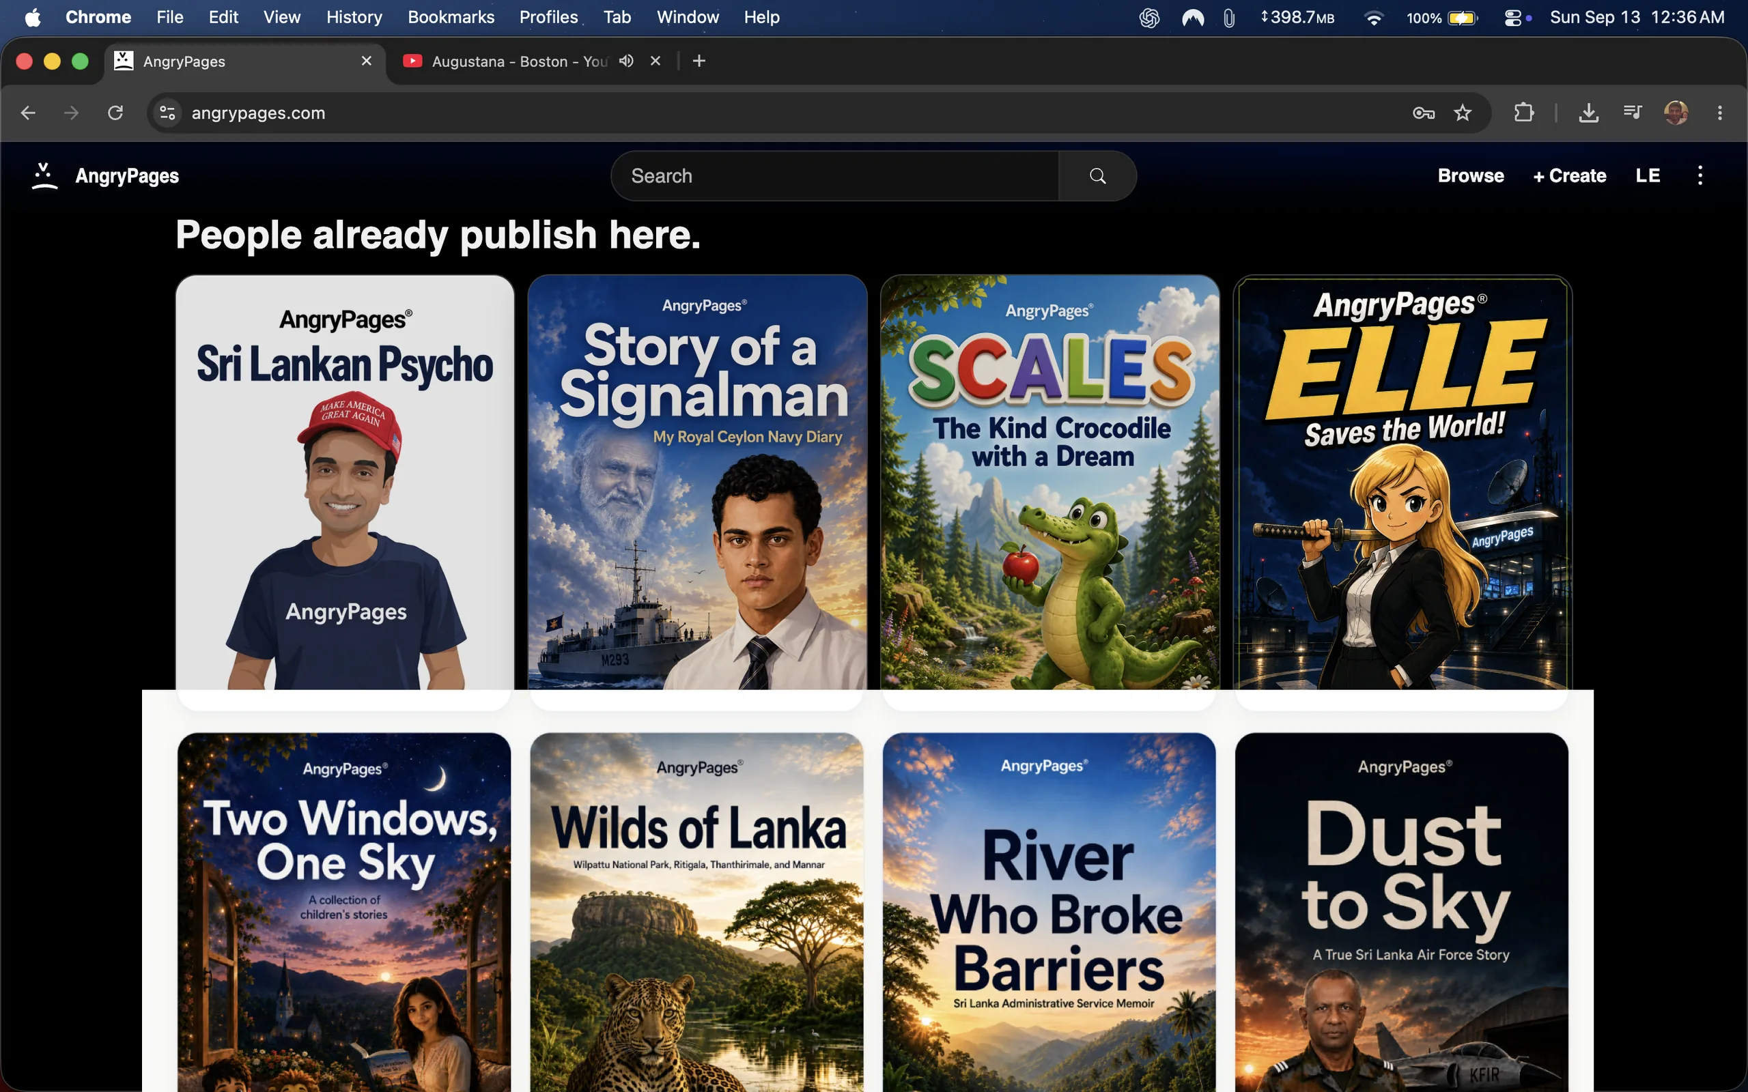The image size is (1748, 1092).
Task: Click the AngryPages site name link
Action: point(127,175)
